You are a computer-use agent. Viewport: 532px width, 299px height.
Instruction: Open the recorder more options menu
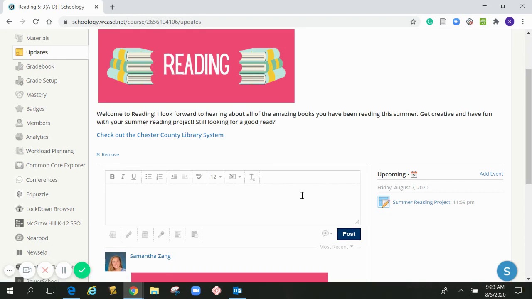(x=9, y=270)
